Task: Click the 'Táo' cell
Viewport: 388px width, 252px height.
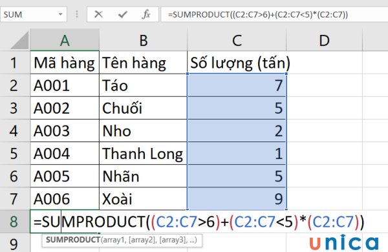Action: pos(144,85)
